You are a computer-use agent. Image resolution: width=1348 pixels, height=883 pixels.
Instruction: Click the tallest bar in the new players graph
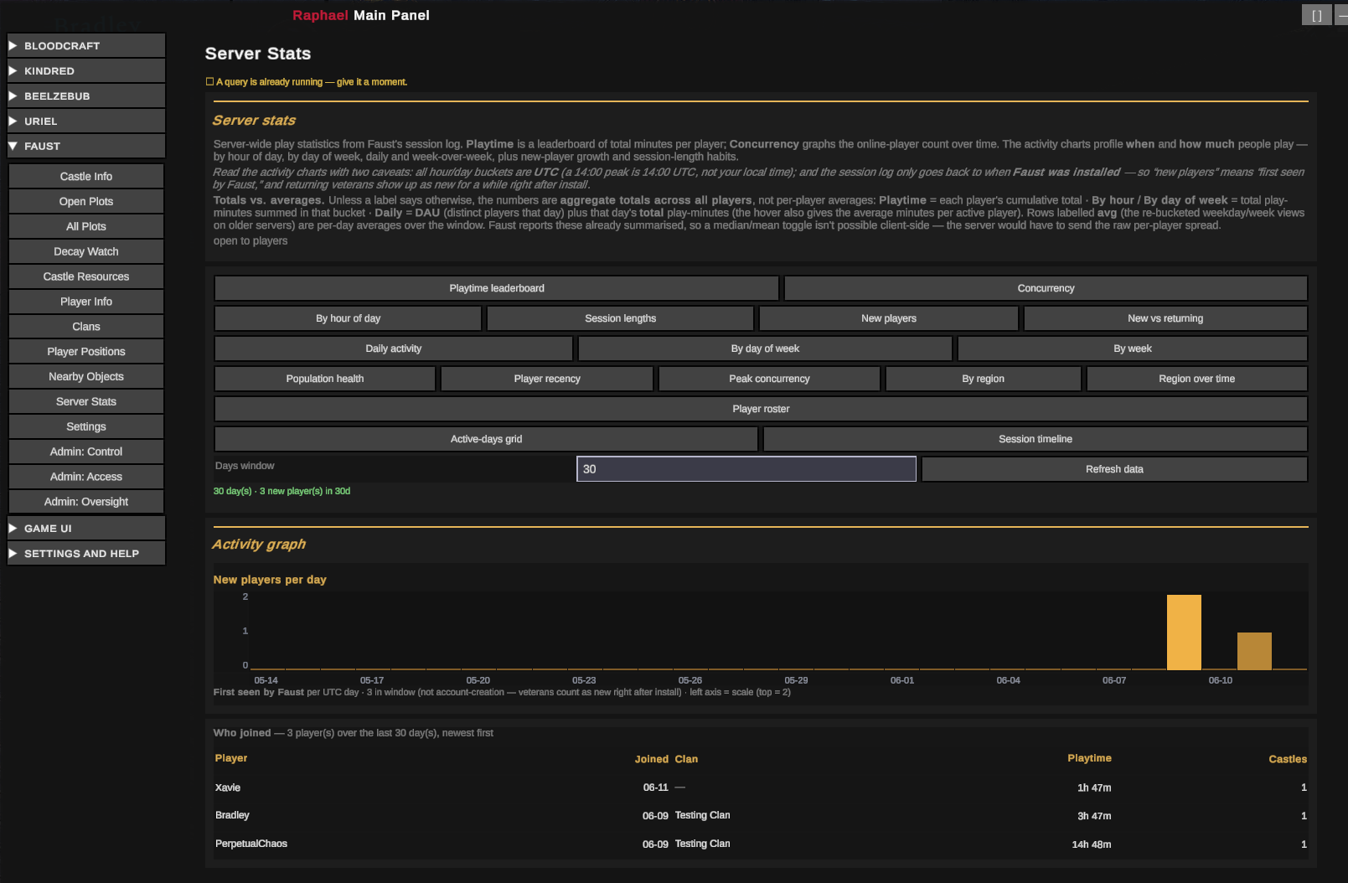[1184, 633]
